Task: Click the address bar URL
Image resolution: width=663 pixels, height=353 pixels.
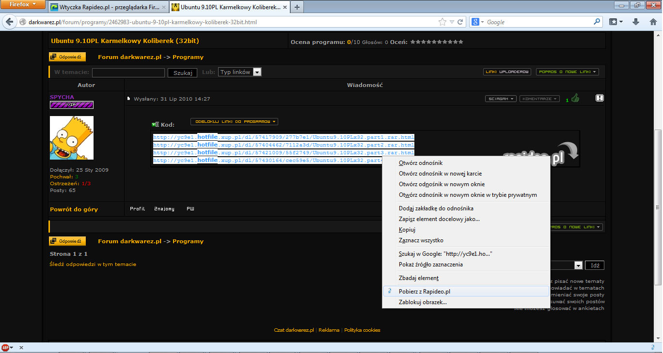Action: tap(142, 22)
